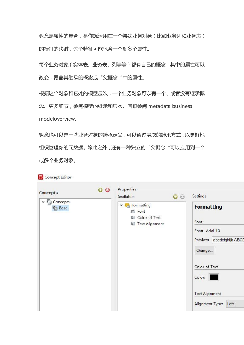
Task: Add a new concept with green plus
Action: click(100, 190)
